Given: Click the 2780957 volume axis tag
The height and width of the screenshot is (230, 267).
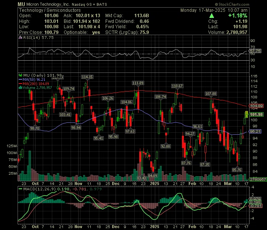Looking at the screenshot, I should point(257,179).
